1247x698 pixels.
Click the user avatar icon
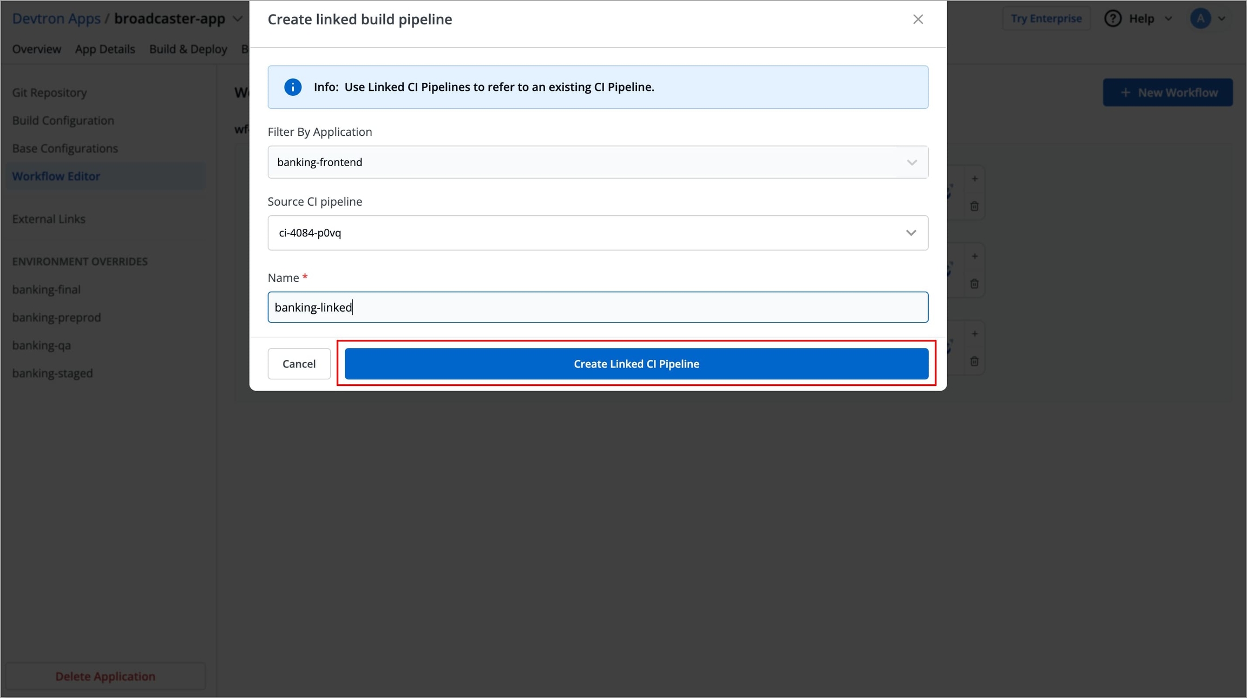point(1200,18)
